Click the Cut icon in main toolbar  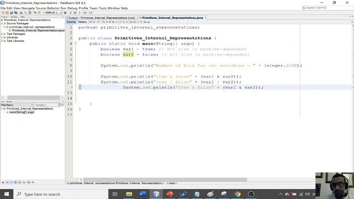[21, 13]
